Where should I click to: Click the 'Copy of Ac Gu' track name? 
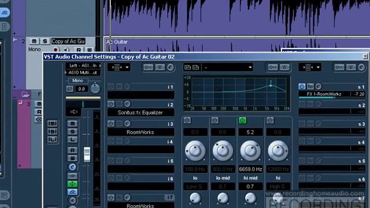[x=68, y=41]
